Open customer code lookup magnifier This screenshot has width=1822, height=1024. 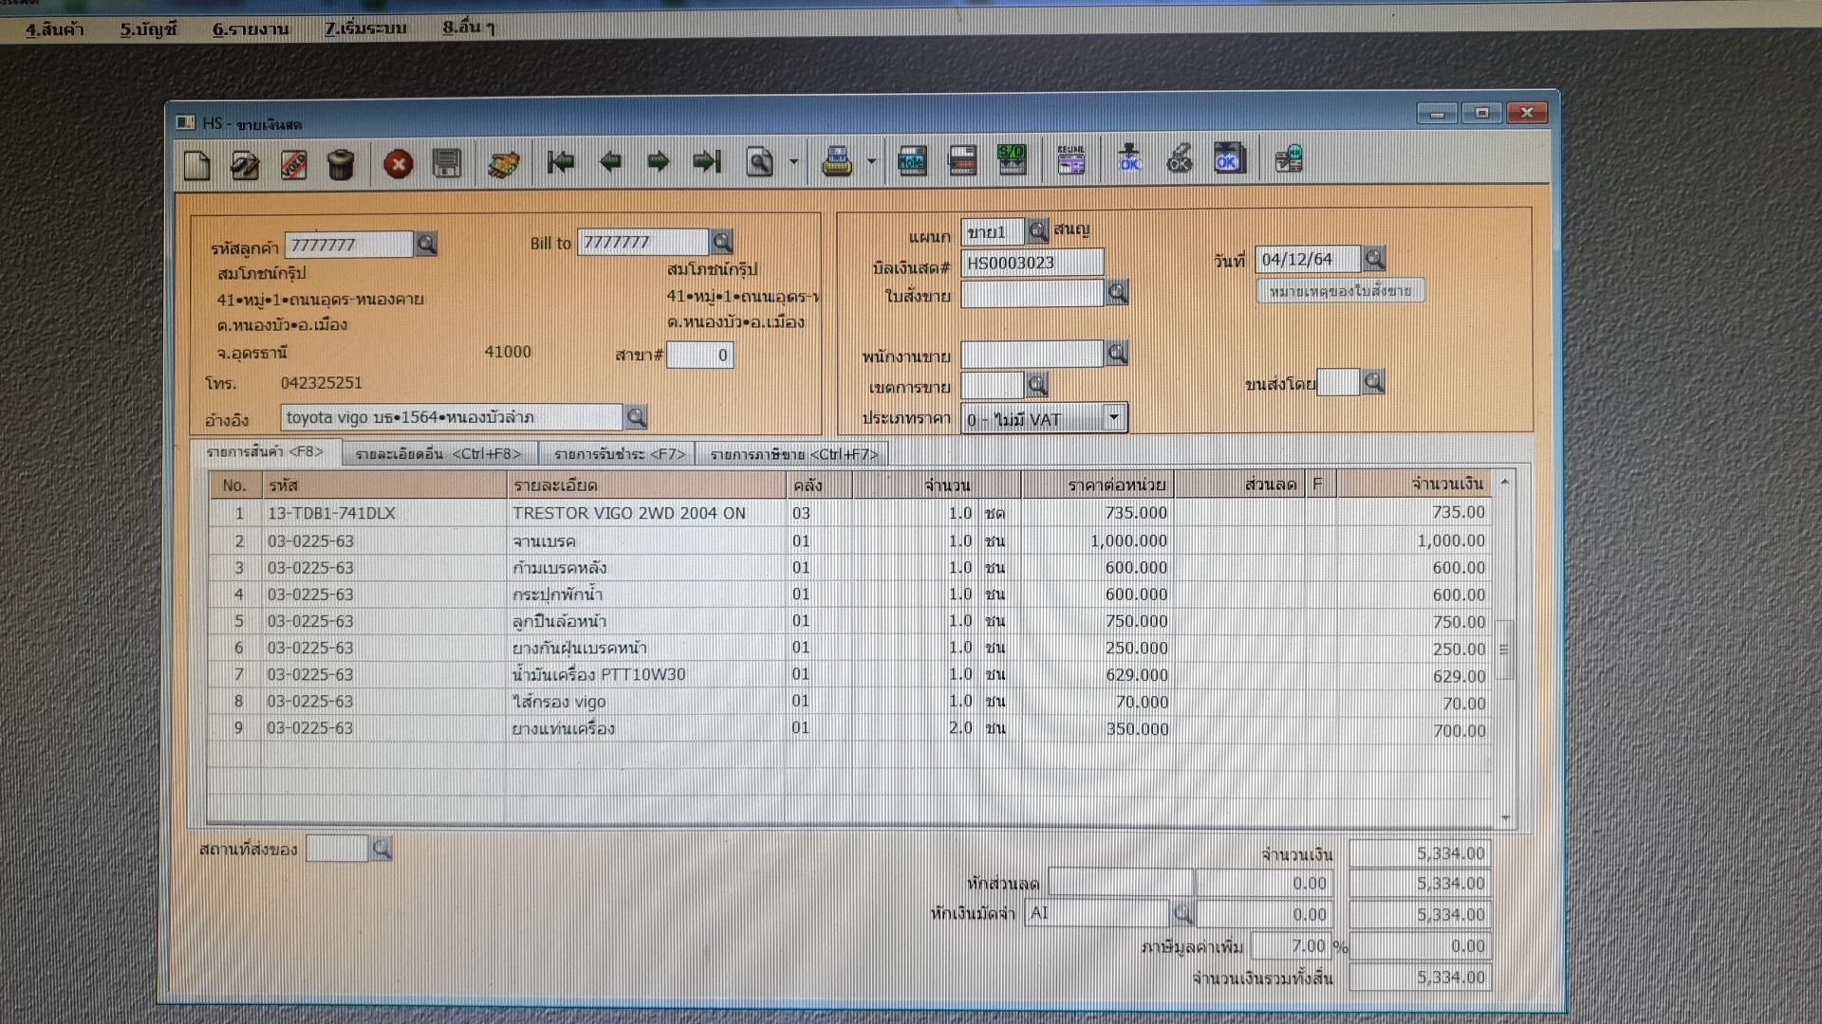tap(427, 245)
